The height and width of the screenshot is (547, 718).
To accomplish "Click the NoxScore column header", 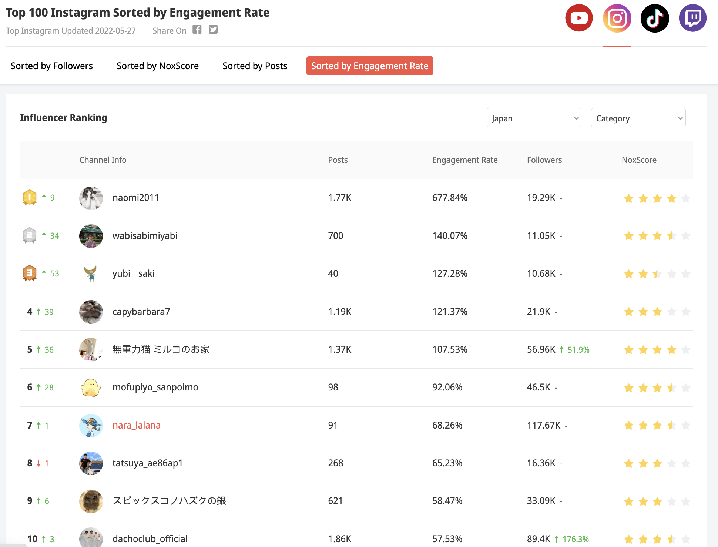I will pyautogui.click(x=639, y=160).
